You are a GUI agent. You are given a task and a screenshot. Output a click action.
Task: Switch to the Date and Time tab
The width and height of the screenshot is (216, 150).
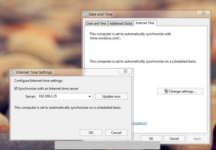(x=96, y=24)
